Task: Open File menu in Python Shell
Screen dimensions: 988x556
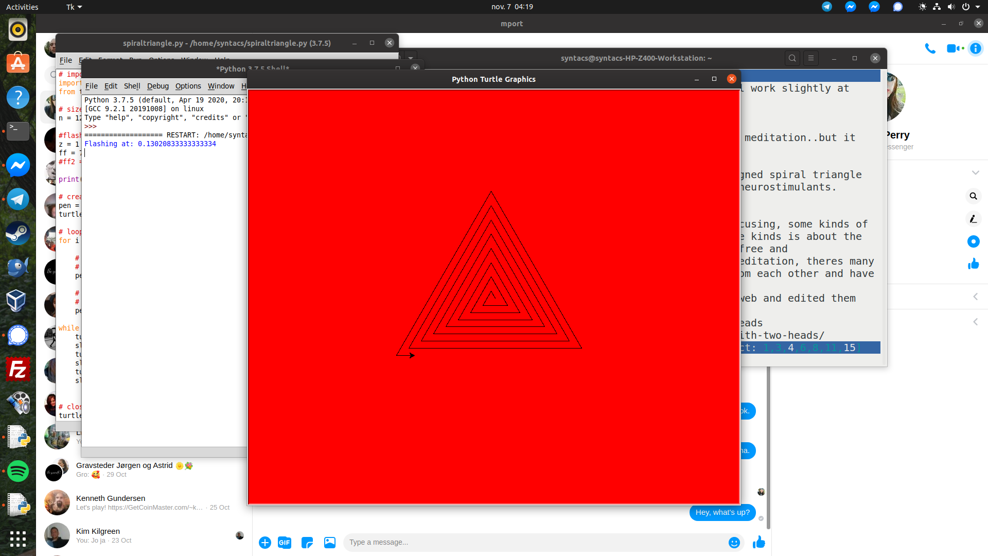Action: (91, 86)
